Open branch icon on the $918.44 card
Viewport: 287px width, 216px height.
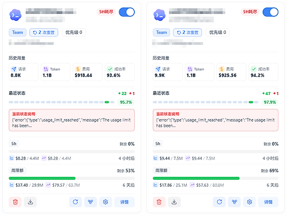(90, 202)
